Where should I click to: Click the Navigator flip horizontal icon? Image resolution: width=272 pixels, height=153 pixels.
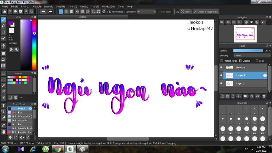click(263, 22)
